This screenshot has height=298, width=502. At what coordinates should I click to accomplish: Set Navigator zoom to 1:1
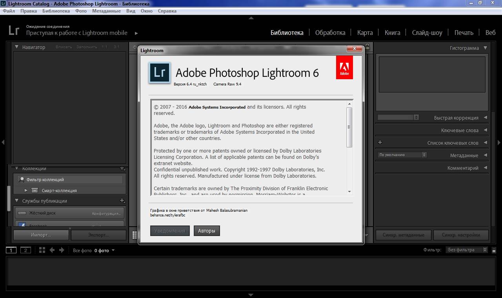[x=104, y=47]
